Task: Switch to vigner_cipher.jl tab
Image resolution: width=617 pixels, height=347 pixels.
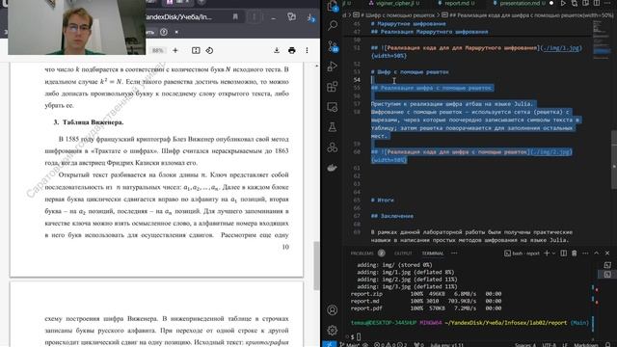Action: pos(394,3)
